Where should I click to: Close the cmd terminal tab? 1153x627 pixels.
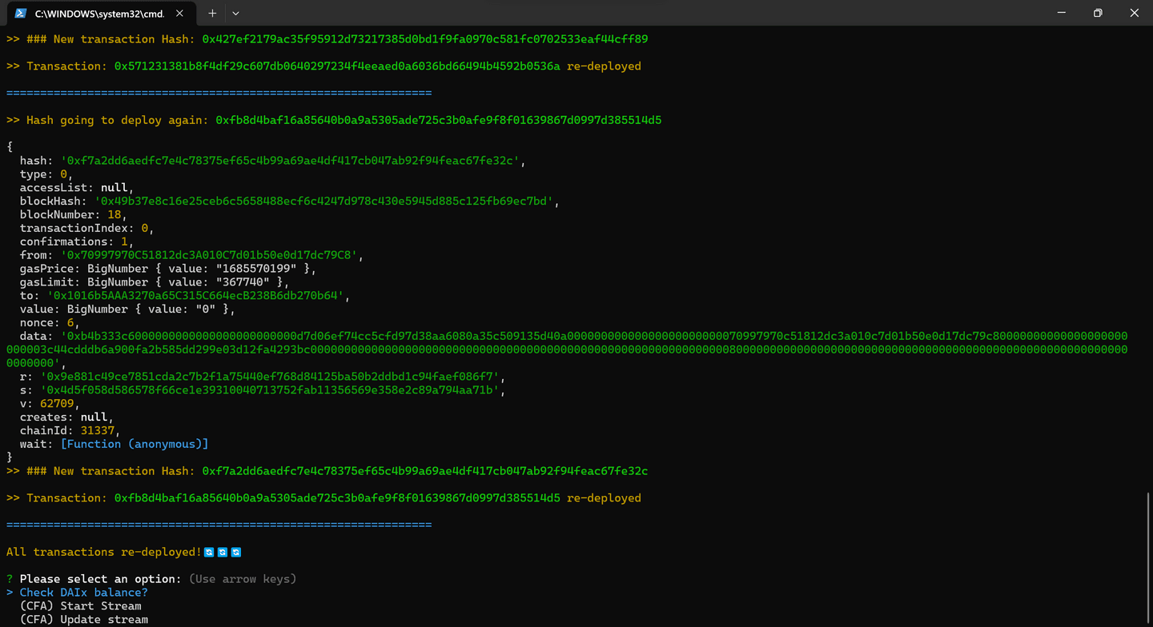179,13
